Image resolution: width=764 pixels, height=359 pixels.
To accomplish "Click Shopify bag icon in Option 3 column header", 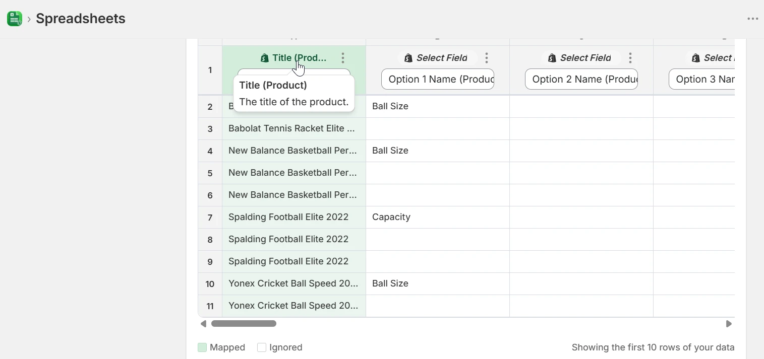I will coord(696,58).
